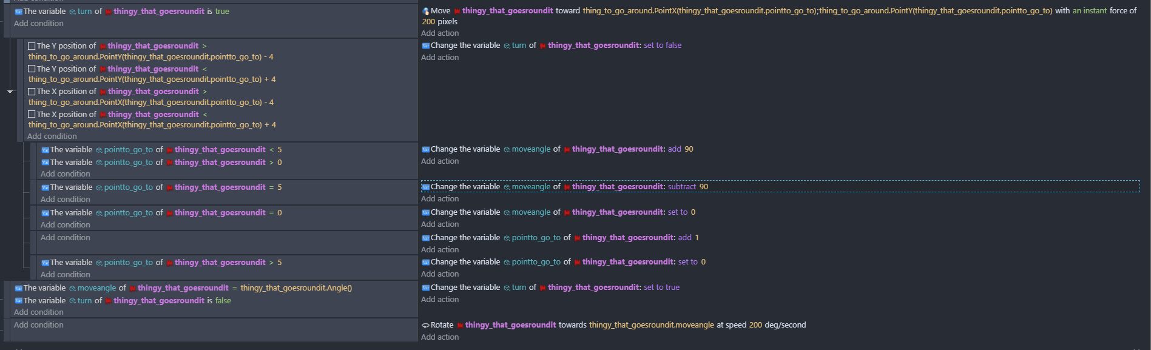This screenshot has height=350, width=1151.
Task: Add condition below 'pointto_go_to = 5'
Action: click(x=66, y=200)
